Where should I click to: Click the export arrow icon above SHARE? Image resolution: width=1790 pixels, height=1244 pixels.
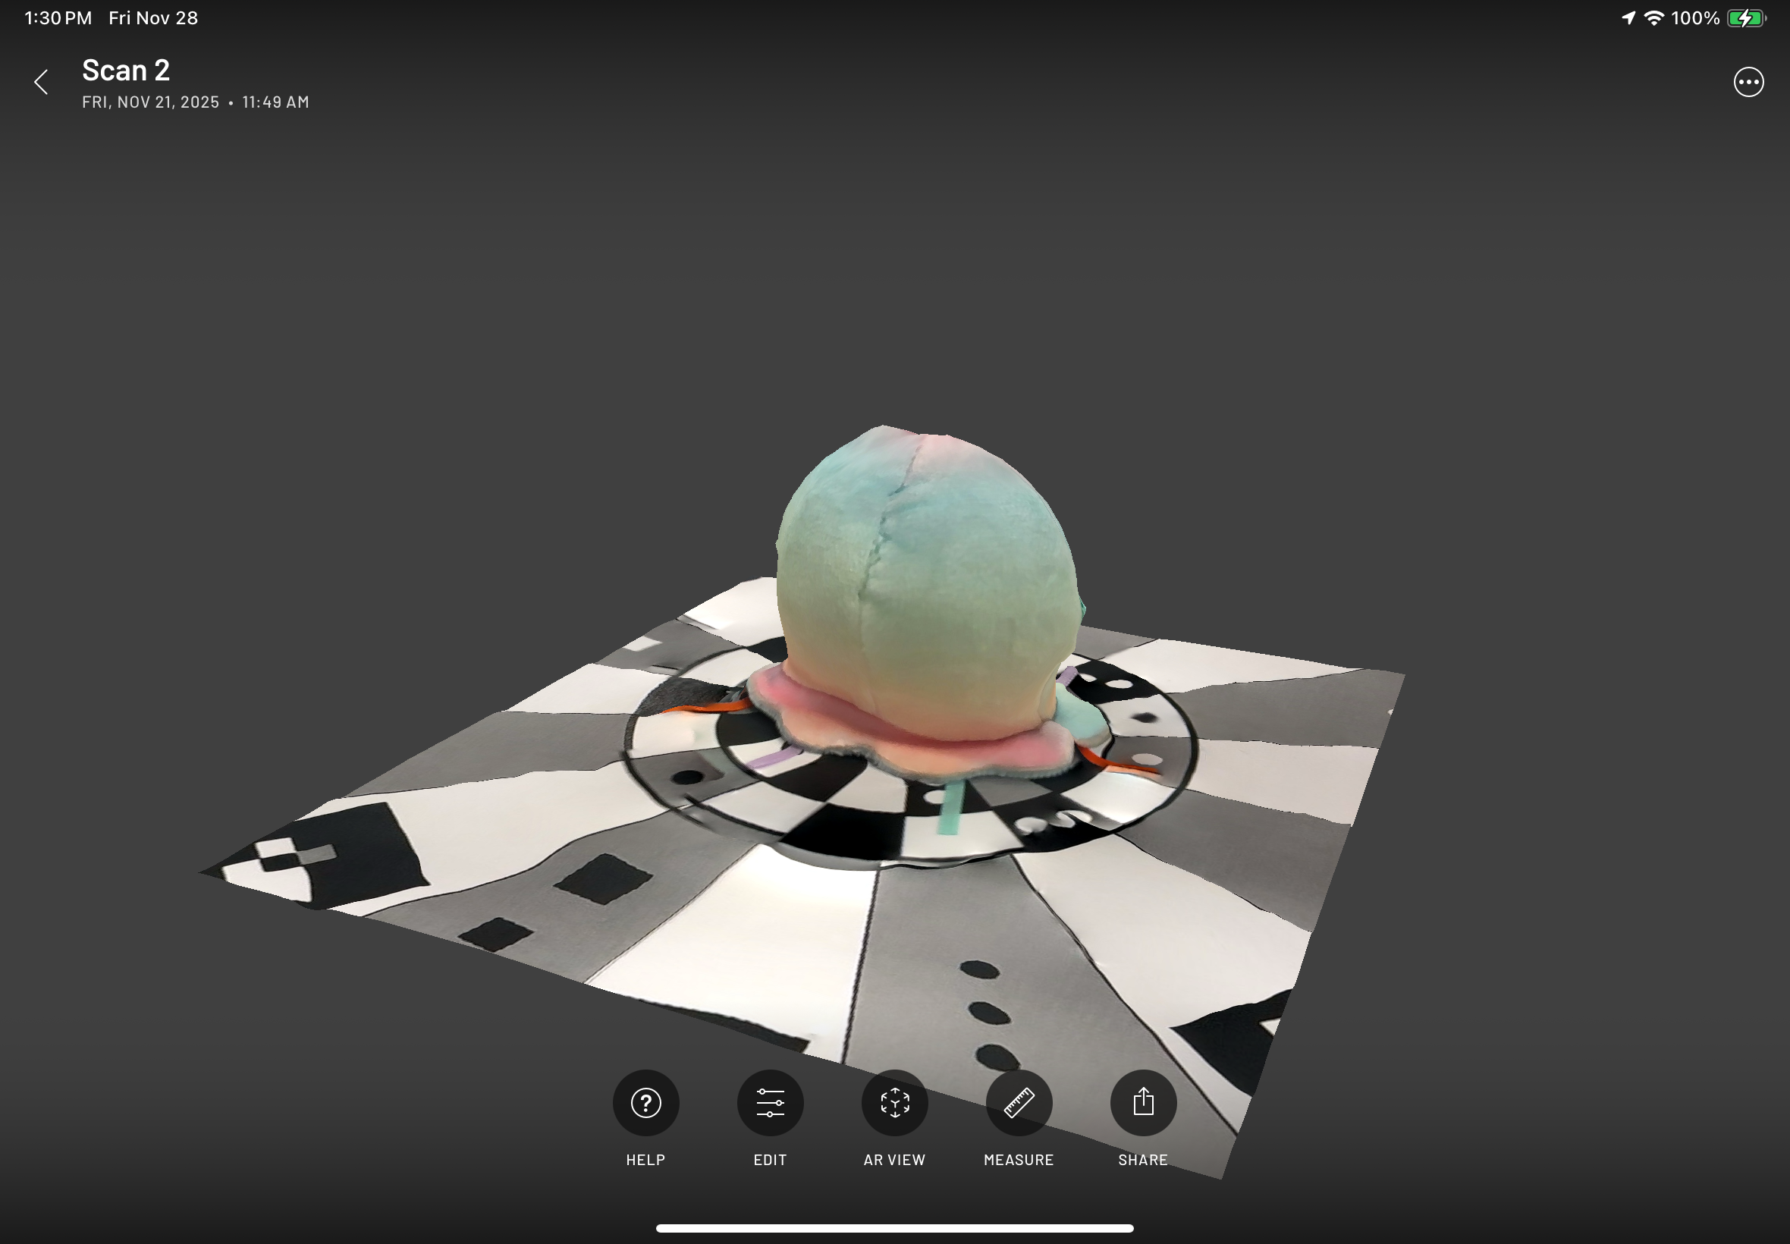click(1142, 1104)
